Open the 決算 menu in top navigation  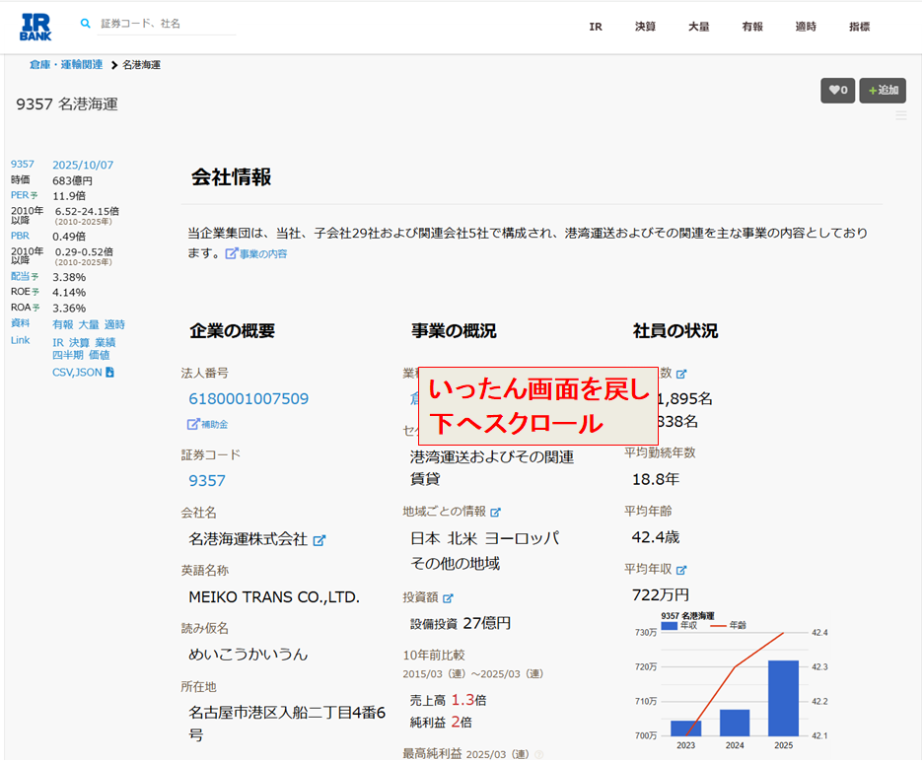(x=645, y=27)
